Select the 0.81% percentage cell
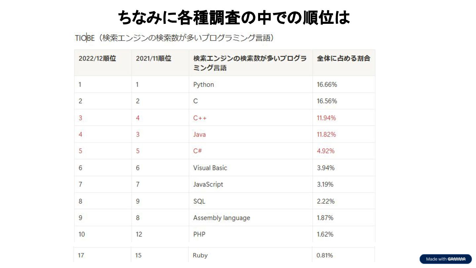This screenshot has width=476, height=268. (x=325, y=255)
